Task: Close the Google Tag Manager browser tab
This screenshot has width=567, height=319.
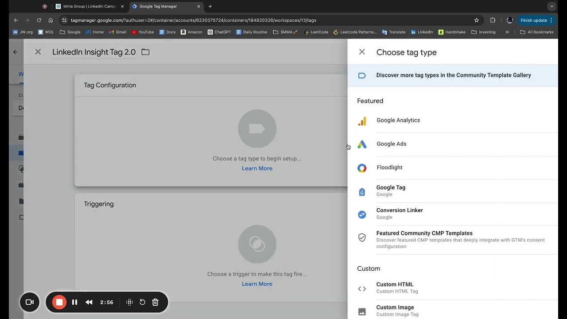Action: (x=198, y=7)
